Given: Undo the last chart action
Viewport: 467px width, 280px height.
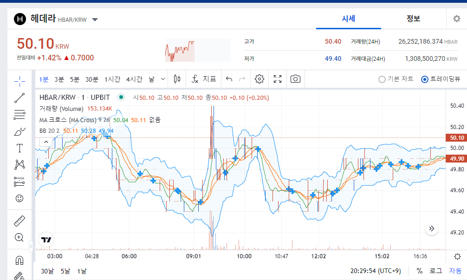Looking at the screenshot, I should pos(229,79).
